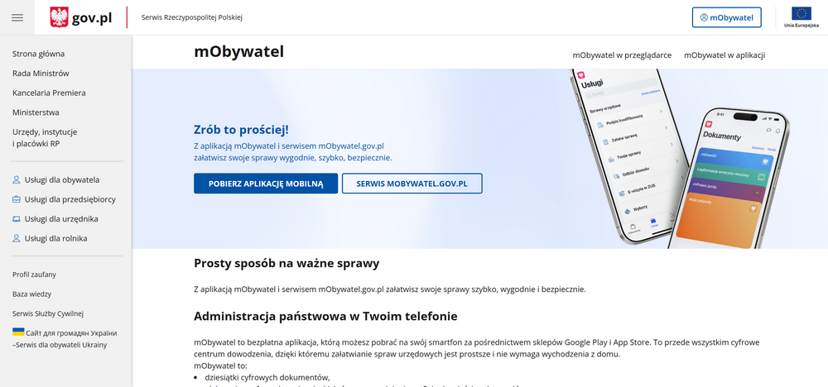Click Administracja państwowa w Twoim telefonie heading
The width and height of the screenshot is (828, 387).
click(x=325, y=317)
